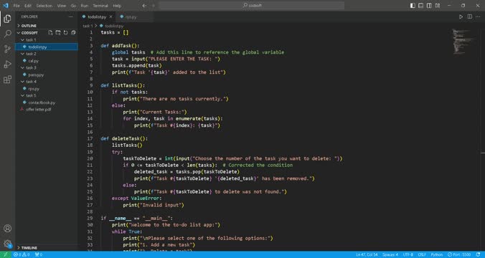
Task: Open the Terminal menu
Action: 100,6
